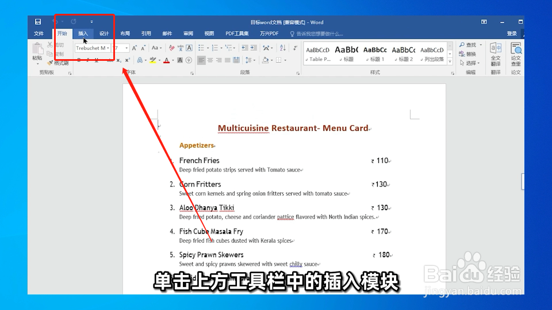The height and width of the screenshot is (310, 552).
Task: Click the French Fries menu item text
Action: 200,161
